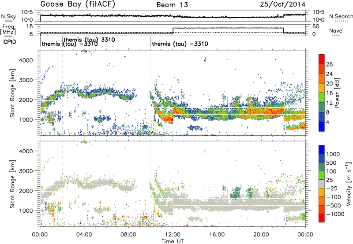353x244 pixels.
Task: Select the "CPID" row label
Action: (10, 42)
